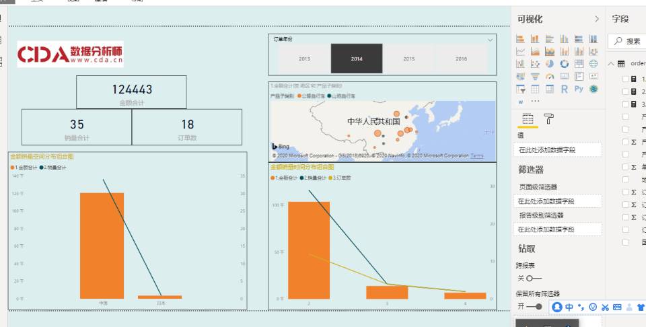Select the clustered column chart visual
This screenshot has width=646, height=327.
(564, 39)
